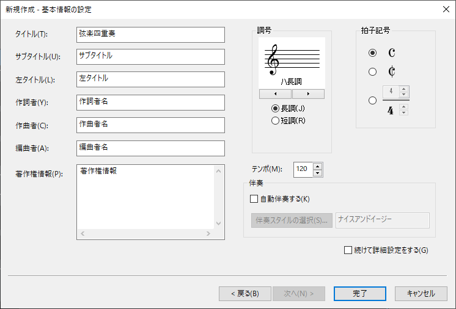Decrease tempo with the down spinner arrow
This screenshot has width=456, height=309.
pos(318,173)
